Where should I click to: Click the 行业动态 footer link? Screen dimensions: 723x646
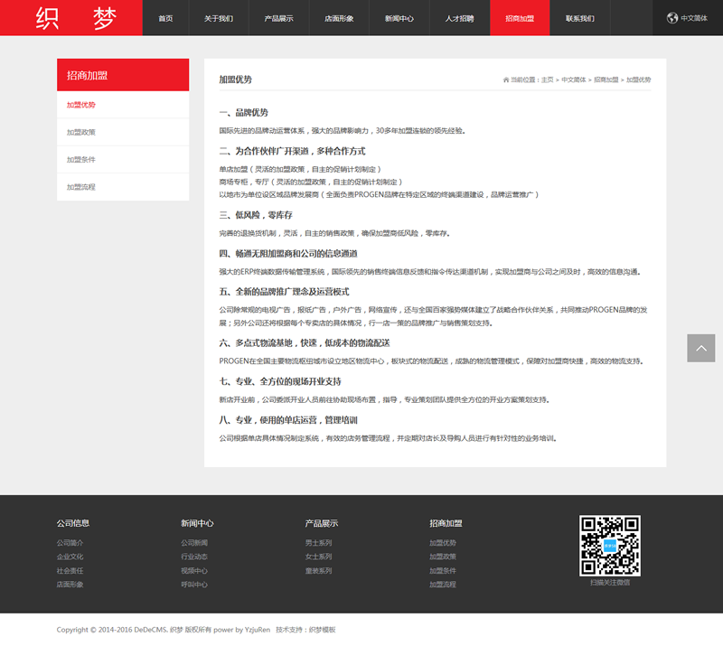point(194,557)
